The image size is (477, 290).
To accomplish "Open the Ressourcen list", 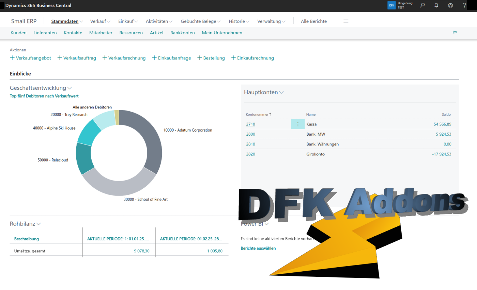I will (131, 33).
